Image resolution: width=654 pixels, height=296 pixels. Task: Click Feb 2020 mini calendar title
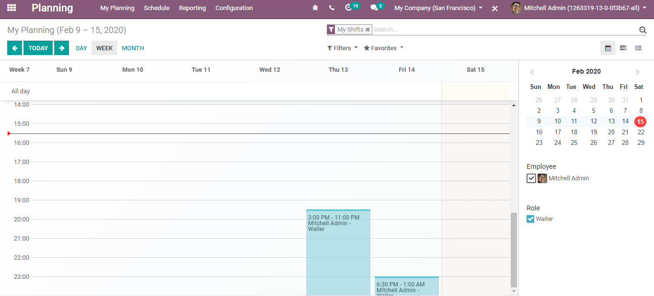tap(586, 71)
